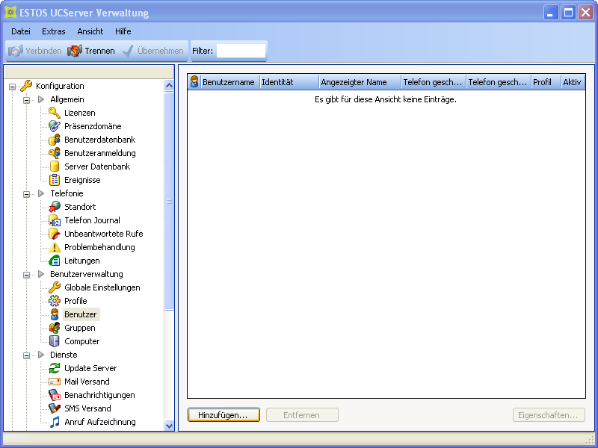Sort by the Aktiv column header
The height and width of the screenshot is (448, 598).
(x=573, y=82)
